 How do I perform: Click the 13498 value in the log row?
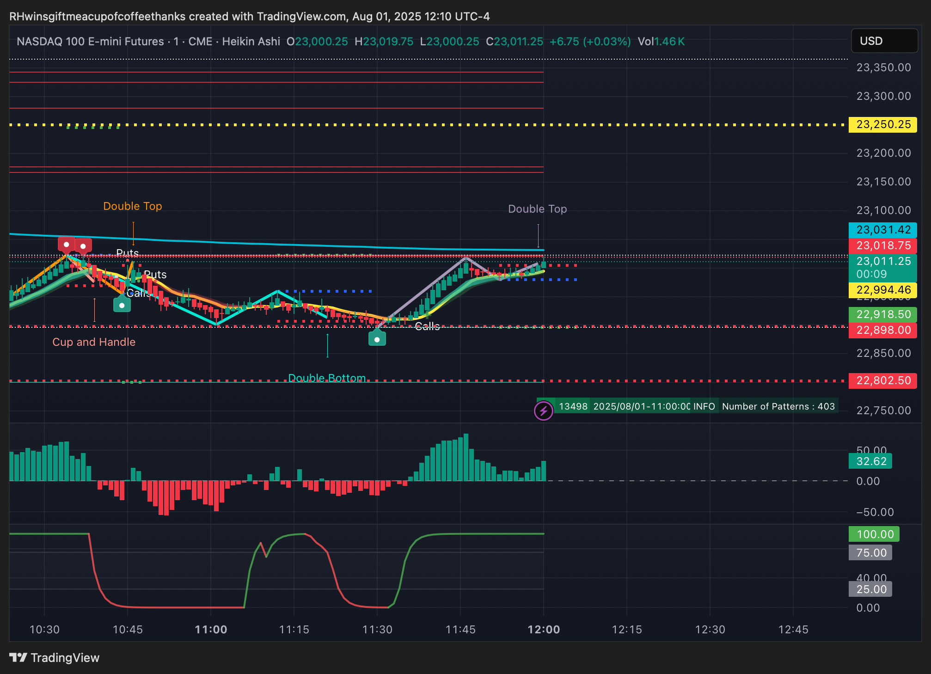[x=573, y=406]
